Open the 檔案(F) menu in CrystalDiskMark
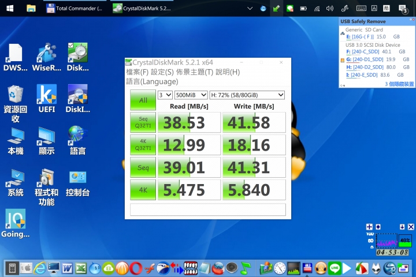Screen dimensions: 416x277 click(137, 72)
